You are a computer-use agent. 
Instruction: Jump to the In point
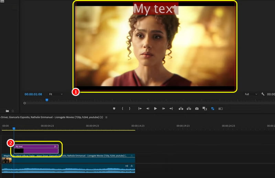140,109
